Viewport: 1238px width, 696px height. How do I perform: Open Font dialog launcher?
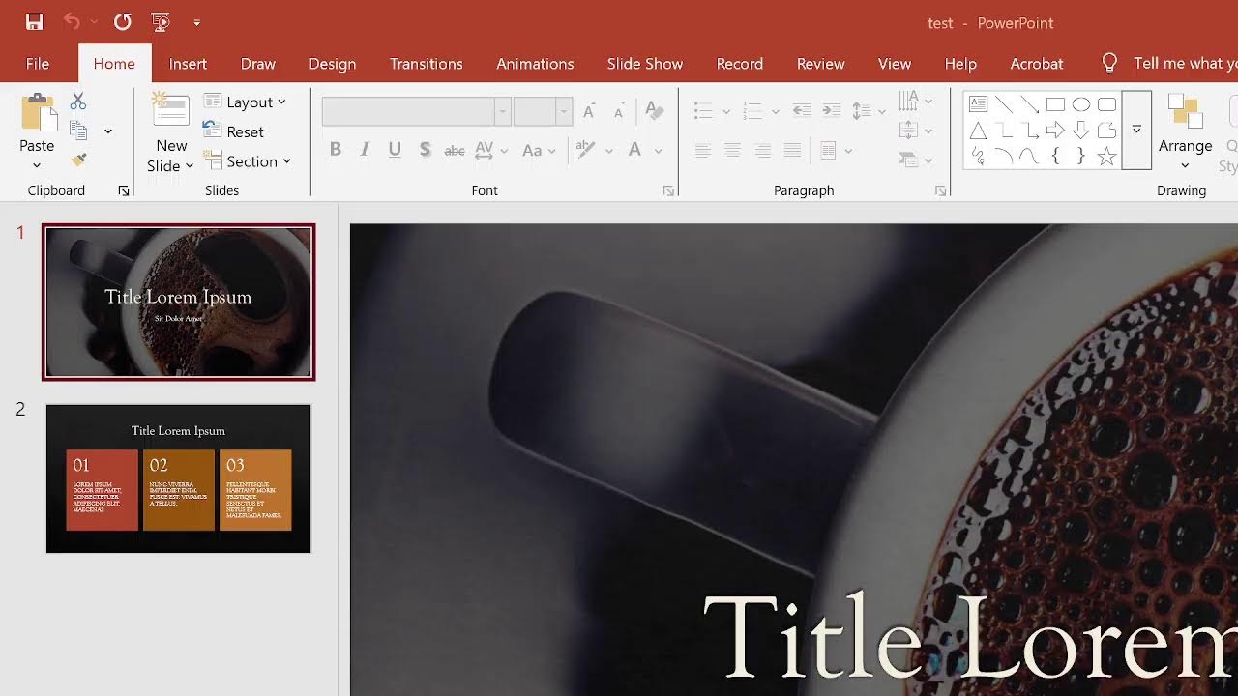click(x=668, y=191)
